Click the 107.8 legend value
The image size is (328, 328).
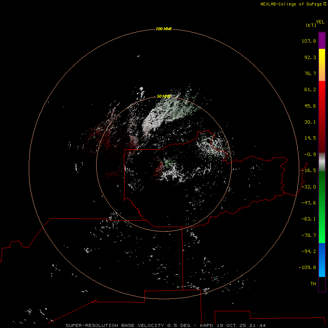[x=309, y=41]
